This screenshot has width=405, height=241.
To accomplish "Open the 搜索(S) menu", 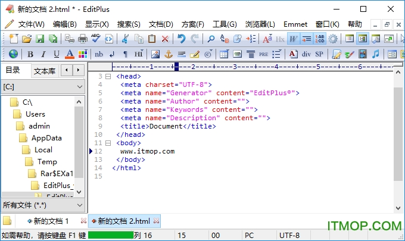I will (x=129, y=24).
